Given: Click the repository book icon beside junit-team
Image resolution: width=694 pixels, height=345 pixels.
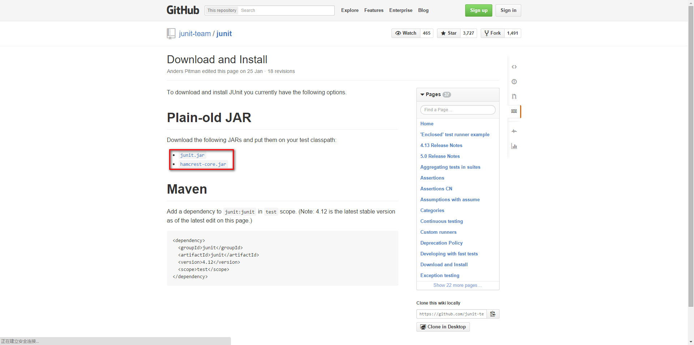Looking at the screenshot, I should coord(171,34).
